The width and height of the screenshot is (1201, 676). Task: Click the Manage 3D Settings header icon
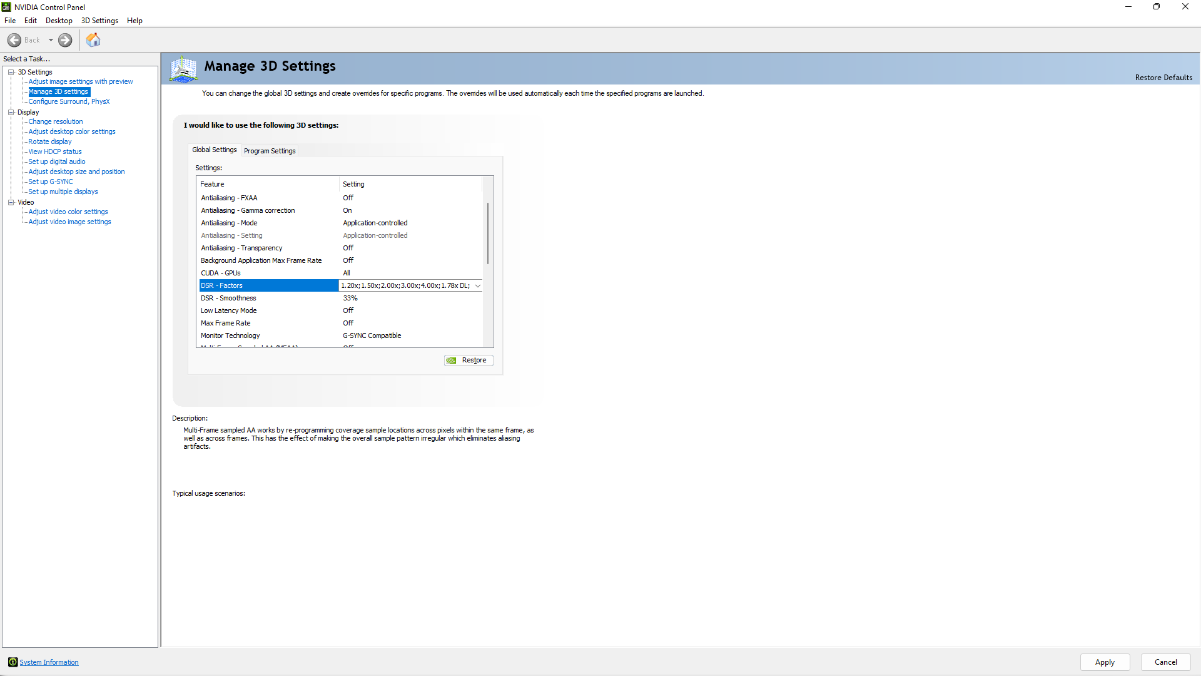coord(183,69)
